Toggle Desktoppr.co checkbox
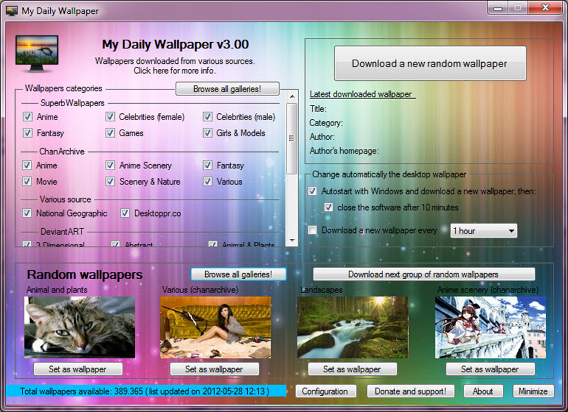Screen dimensions: 568x412 click(x=125, y=214)
